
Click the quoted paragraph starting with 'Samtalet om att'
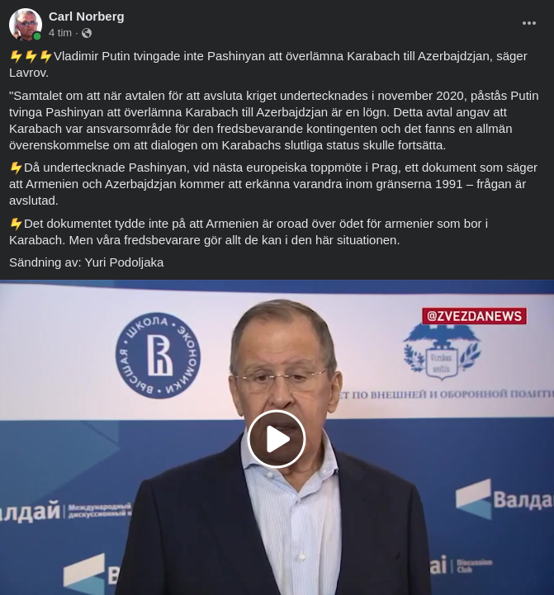(x=274, y=120)
